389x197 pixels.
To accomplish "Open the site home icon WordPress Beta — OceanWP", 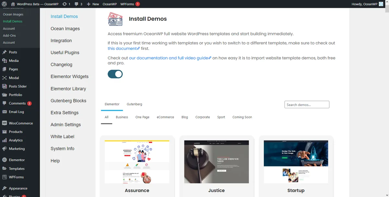I will tap(13, 4).
